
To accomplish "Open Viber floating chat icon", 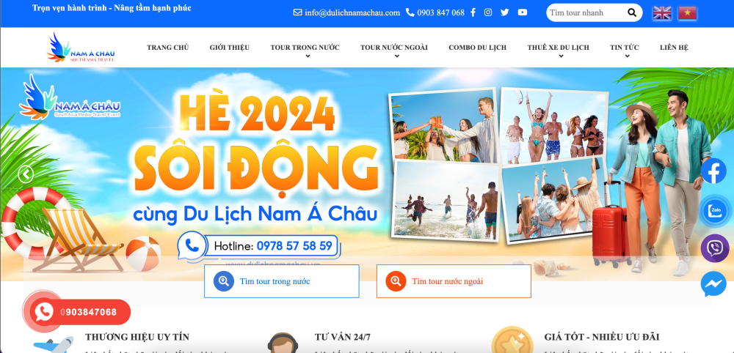I will click(715, 248).
